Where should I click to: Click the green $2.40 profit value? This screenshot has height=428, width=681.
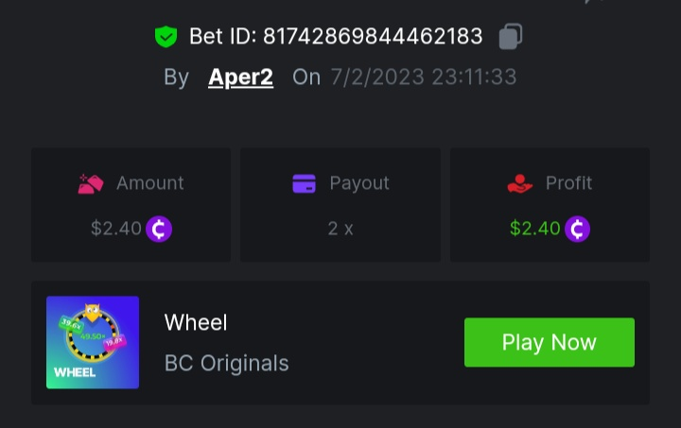[x=535, y=229]
